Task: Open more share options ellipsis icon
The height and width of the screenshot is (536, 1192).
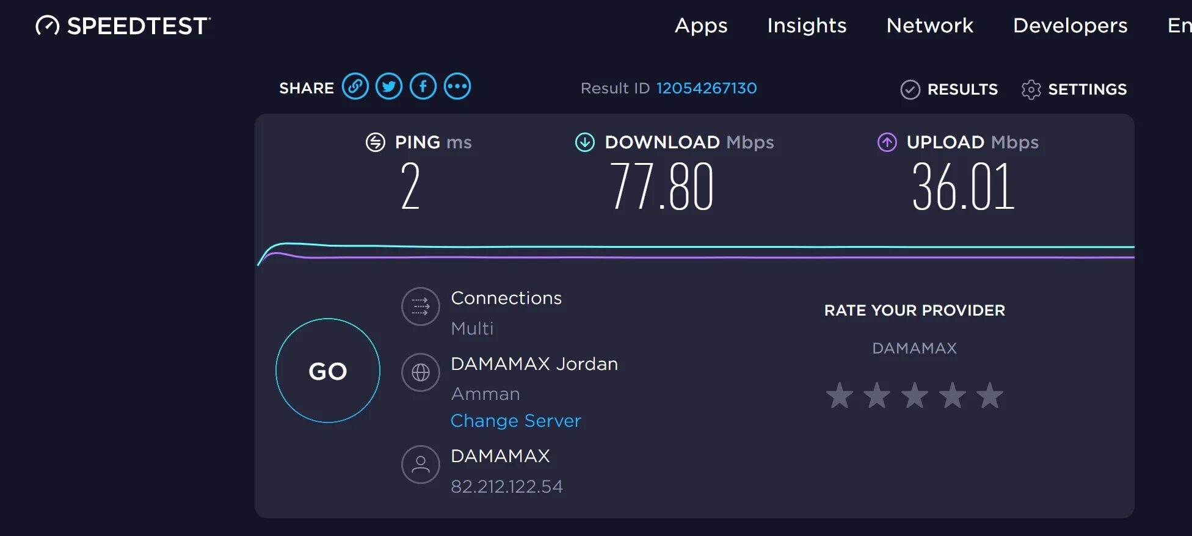Action: tap(457, 86)
